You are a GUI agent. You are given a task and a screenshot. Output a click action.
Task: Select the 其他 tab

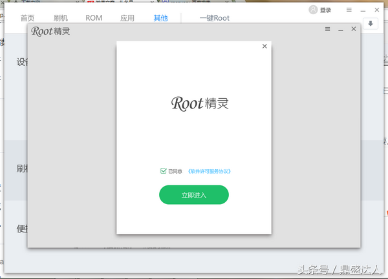(x=160, y=18)
